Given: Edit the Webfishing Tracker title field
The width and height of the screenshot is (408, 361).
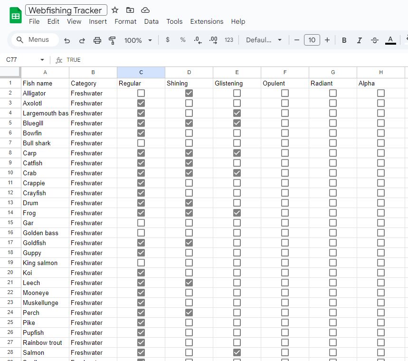Looking at the screenshot, I should point(66,10).
